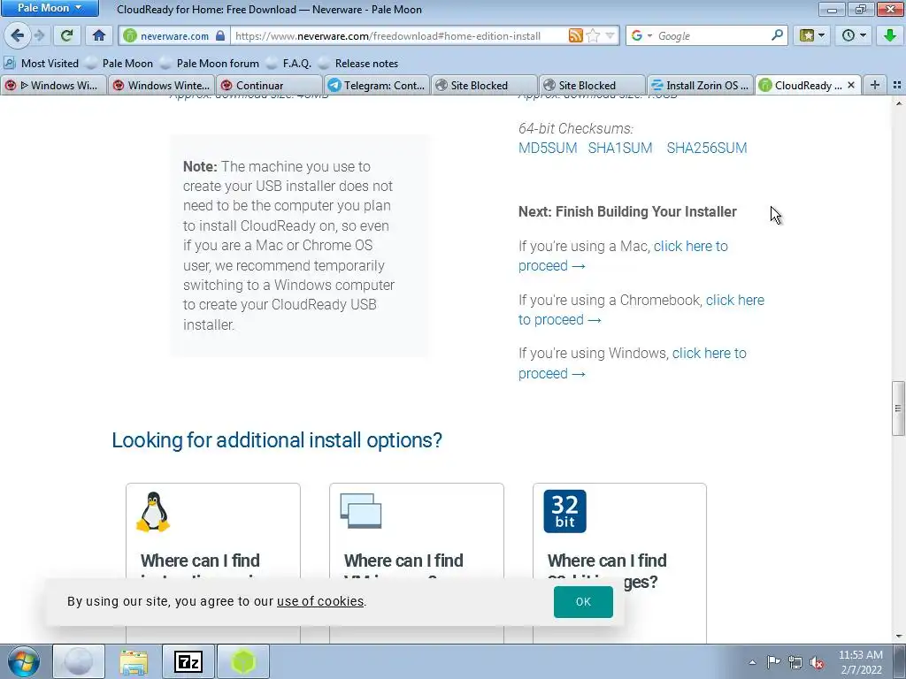This screenshot has width=906, height=679.
Task: Show hidden tray icons arrow
Action: tap(752, 662)
